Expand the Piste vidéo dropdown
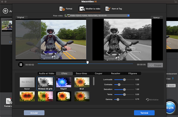The height and width of the screenshot is (117, 178). coord(128,15)
